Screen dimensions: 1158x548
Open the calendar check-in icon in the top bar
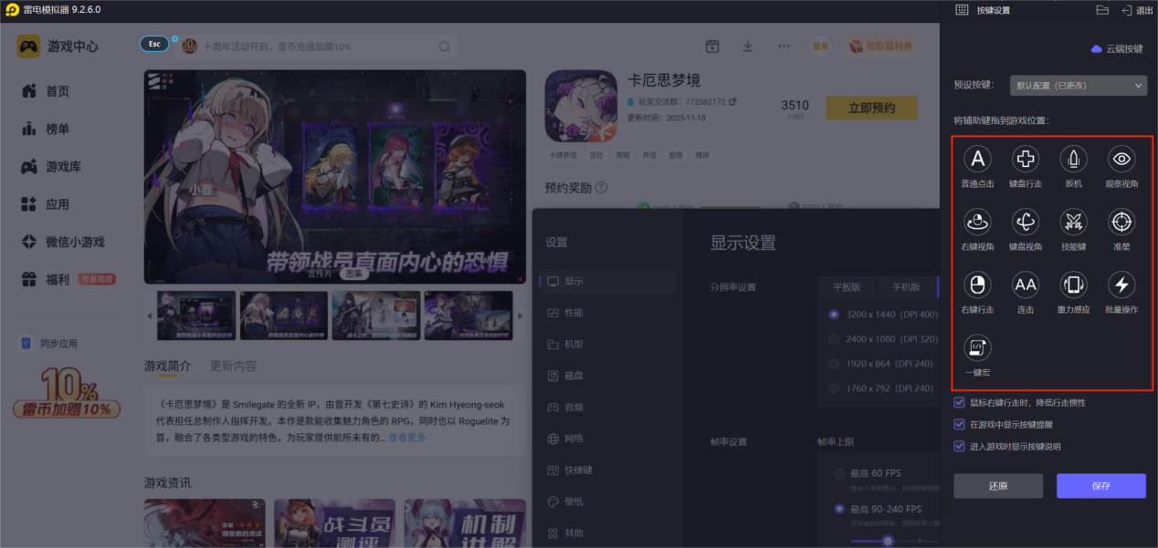tap(712, 47)
